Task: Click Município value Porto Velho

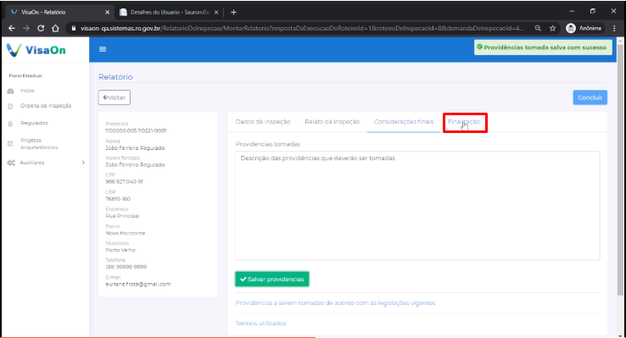Action: click(x=120, y=250)
